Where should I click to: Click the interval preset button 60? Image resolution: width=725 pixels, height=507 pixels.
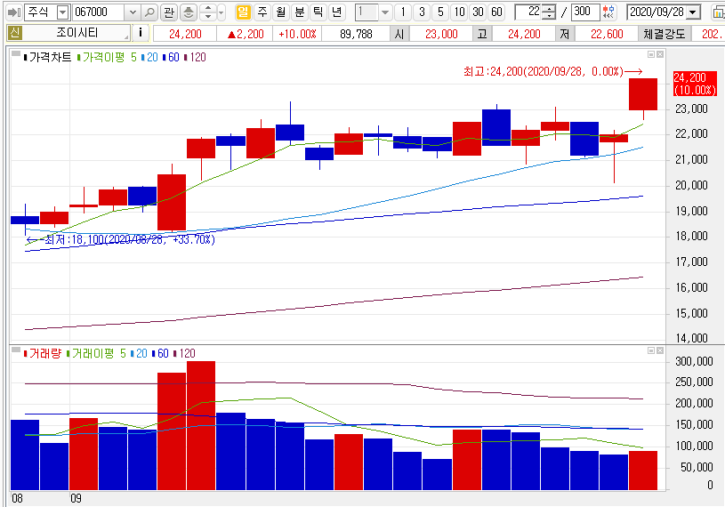tap(496, 12)
